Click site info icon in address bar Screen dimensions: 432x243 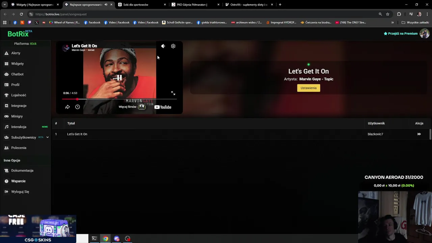pyautogui.click(x=31, y=14)
